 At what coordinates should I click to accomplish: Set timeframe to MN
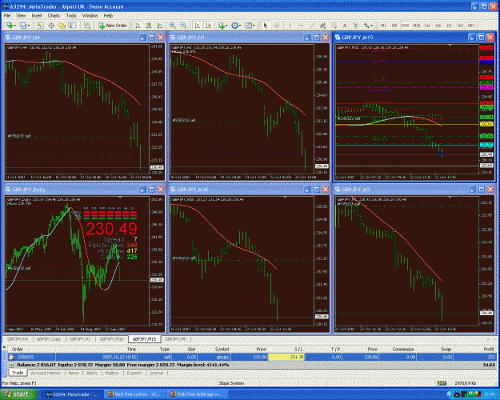(x=471, y=26)
